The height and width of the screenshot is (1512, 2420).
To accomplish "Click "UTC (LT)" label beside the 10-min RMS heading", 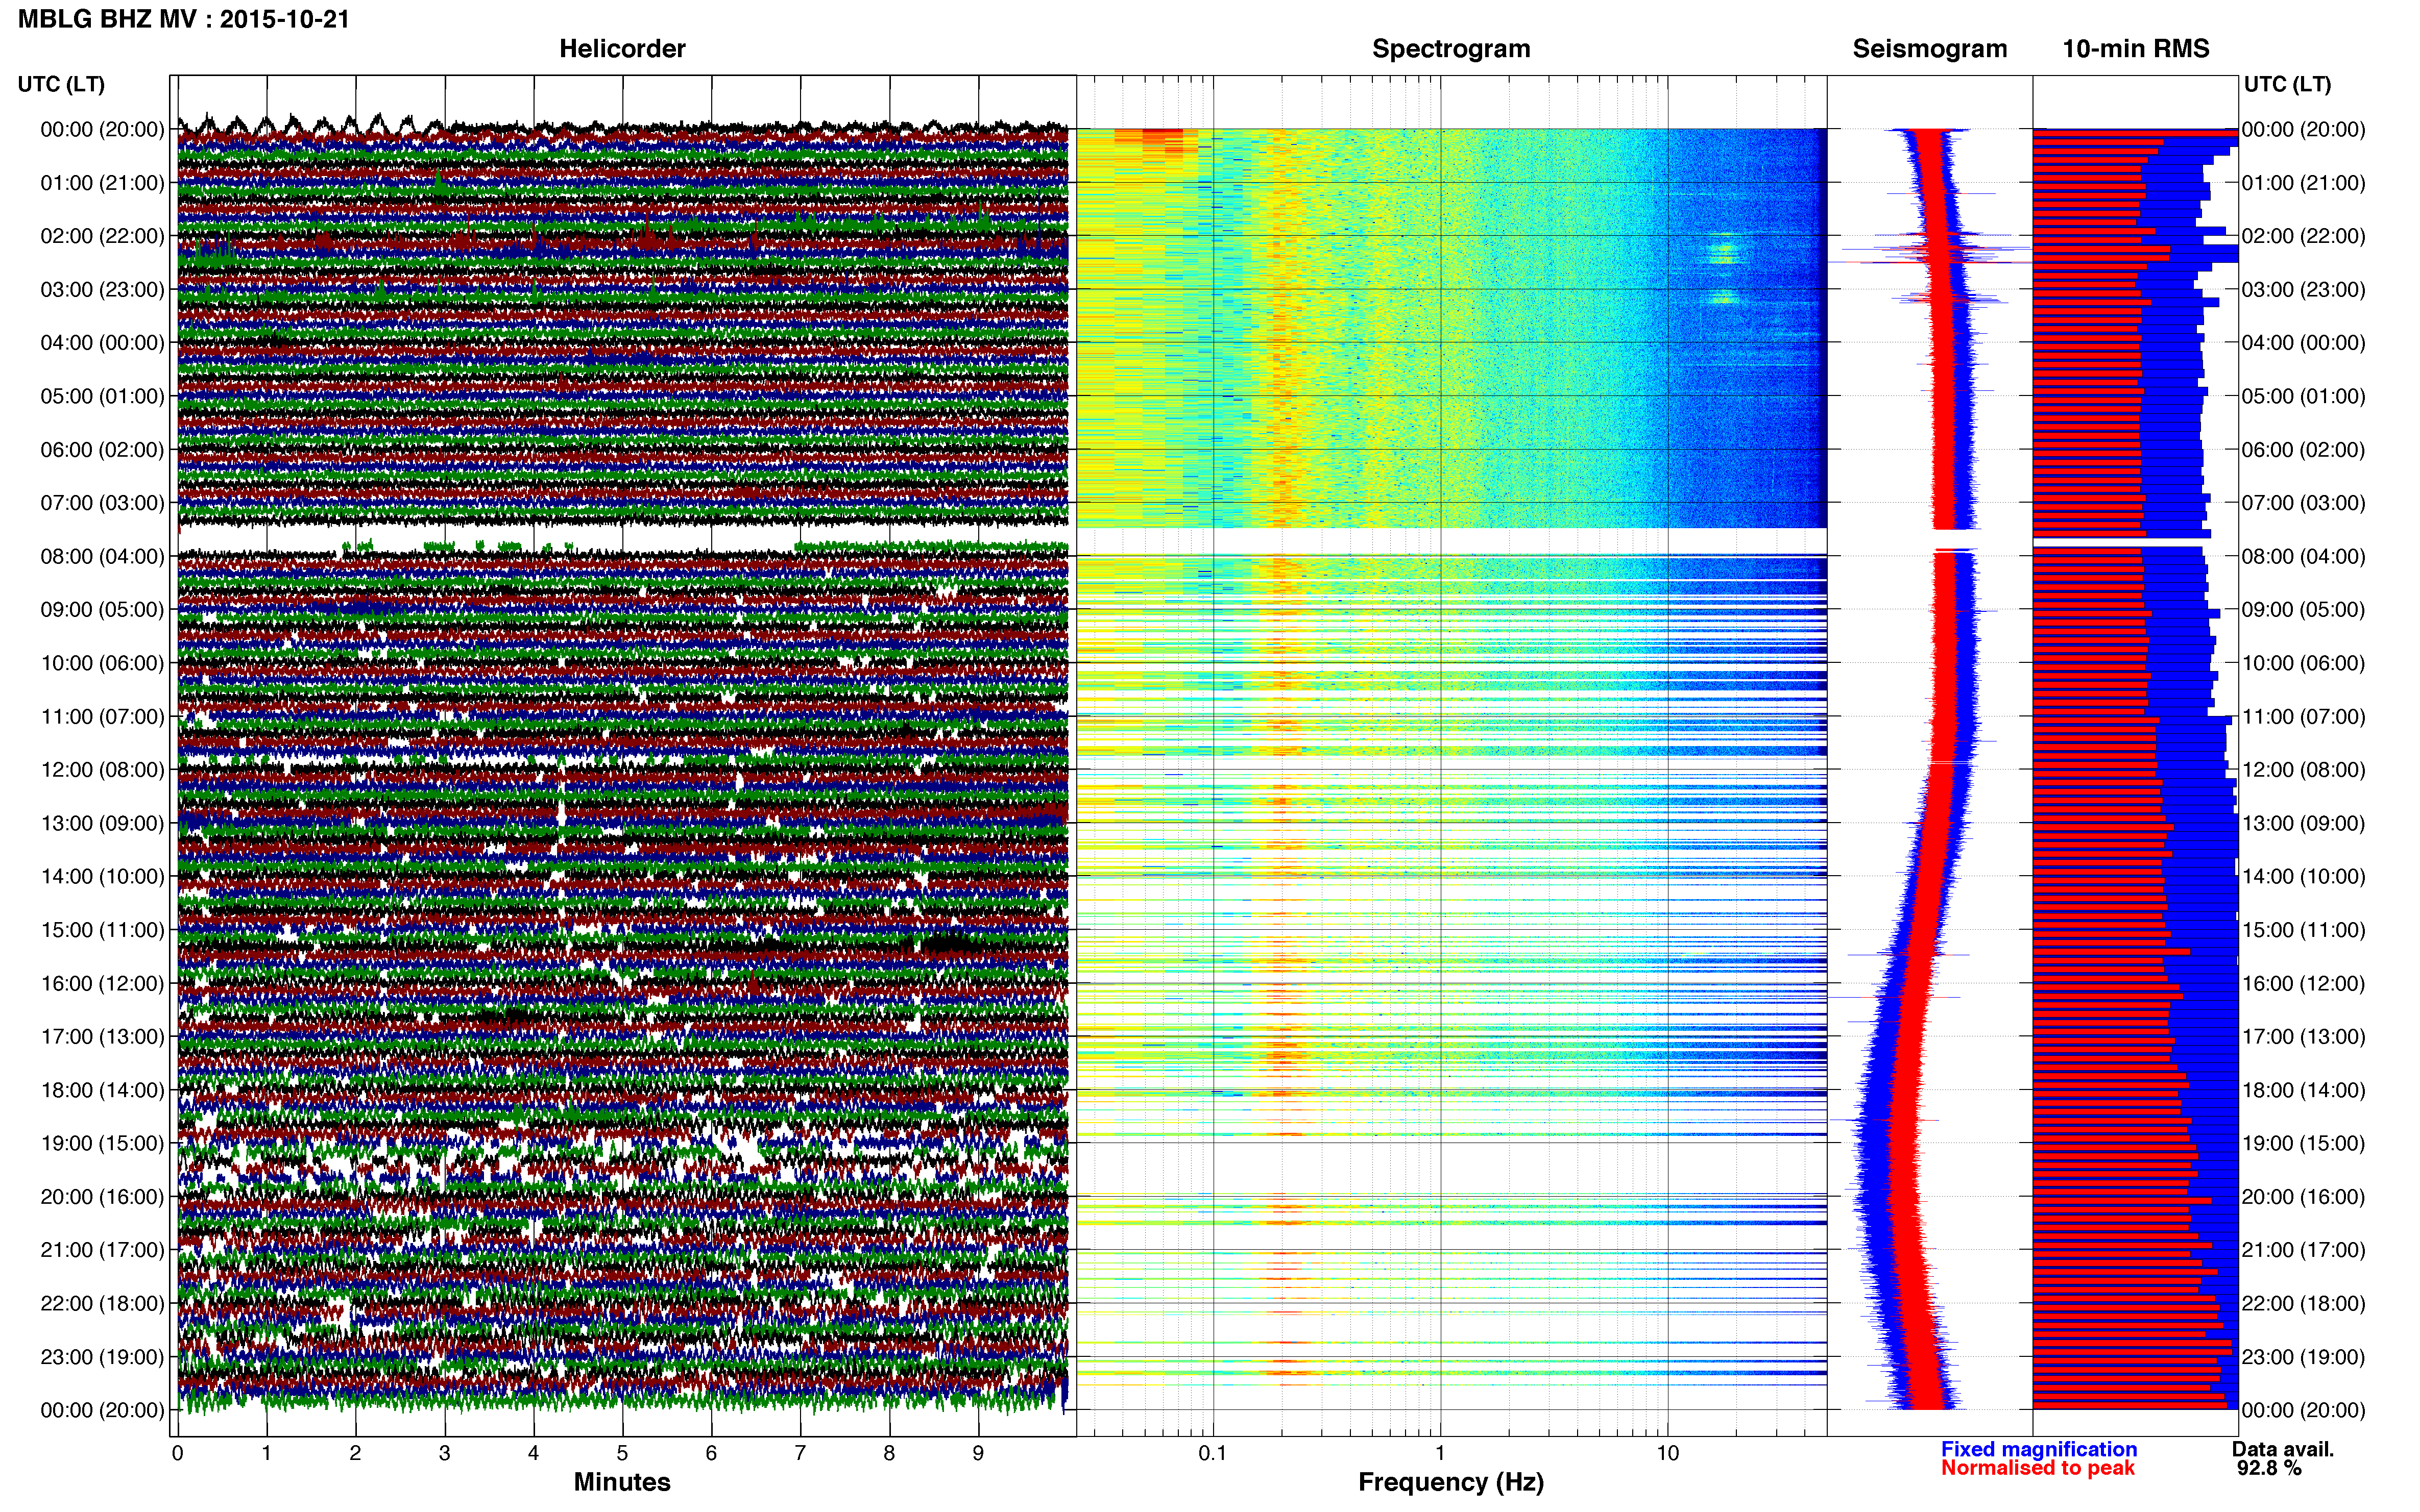I will [2287, 84].
